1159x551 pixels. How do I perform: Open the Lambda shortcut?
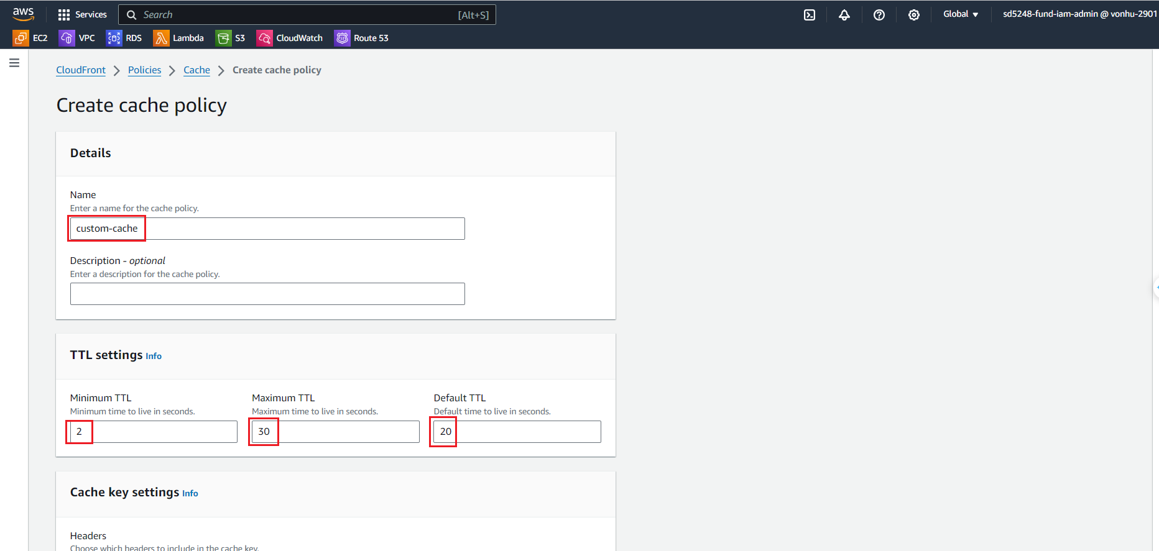click(179, 38)
